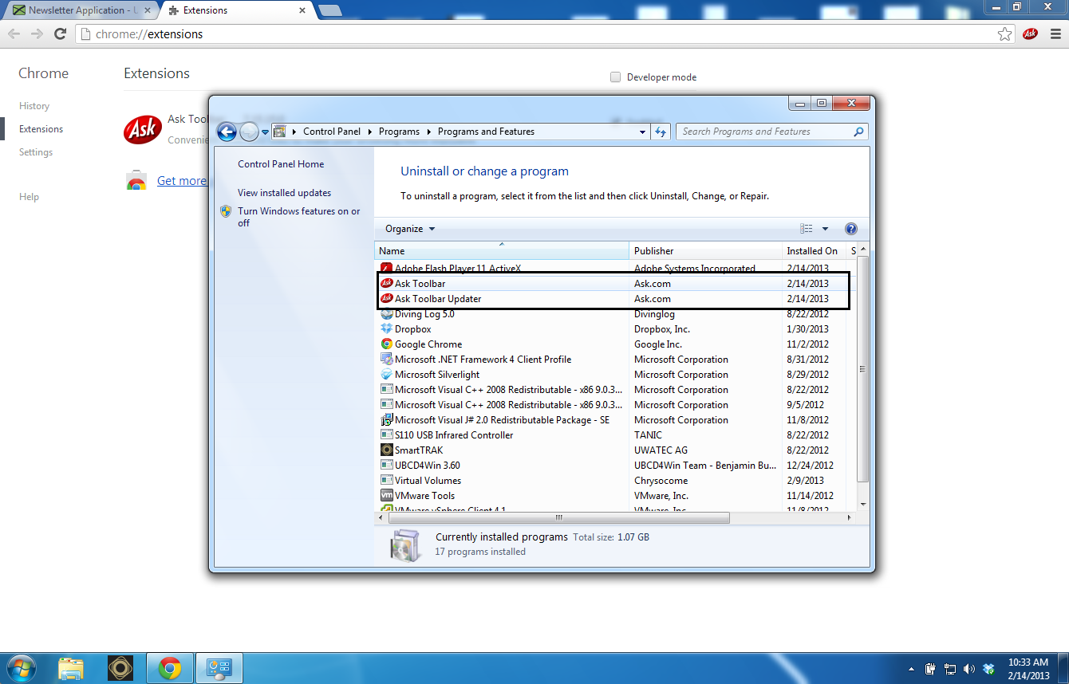Image resolution: width=1069 pixels, height=684 pixels.
Task: Click the Virtual Volumes program icon
Action: tap(387, 481)
